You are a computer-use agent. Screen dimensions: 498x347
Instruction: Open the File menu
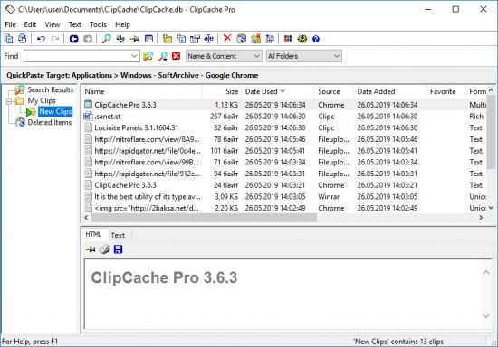point(10,24)
